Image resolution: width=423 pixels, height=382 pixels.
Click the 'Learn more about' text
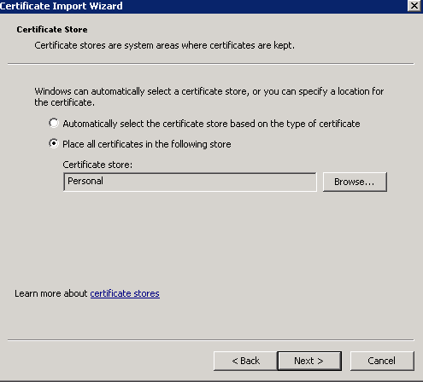click(51, 293)
